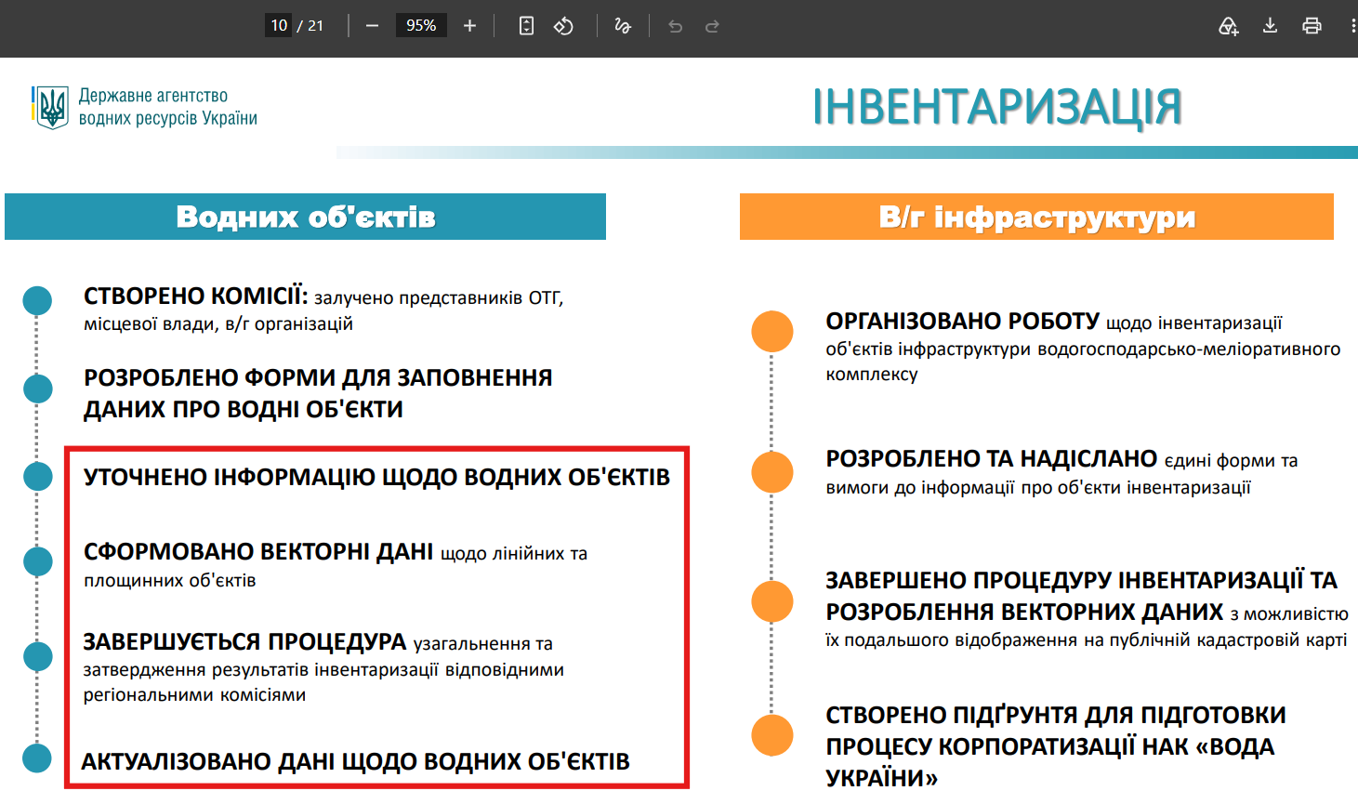Viewport: 1358px width, 804px height.
Task: Click 'СТВОРЕНО ПІДҐРУНТЯ ДЛЯ ПІДГОТОВКИ' line
Action: 1056,715
